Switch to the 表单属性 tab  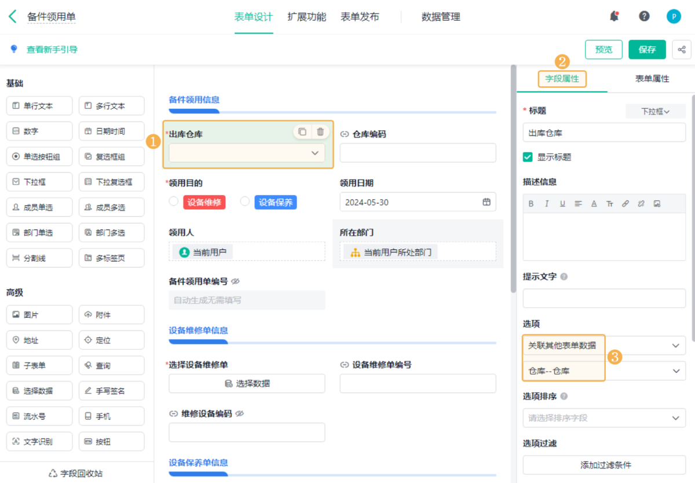coord(652,79)
